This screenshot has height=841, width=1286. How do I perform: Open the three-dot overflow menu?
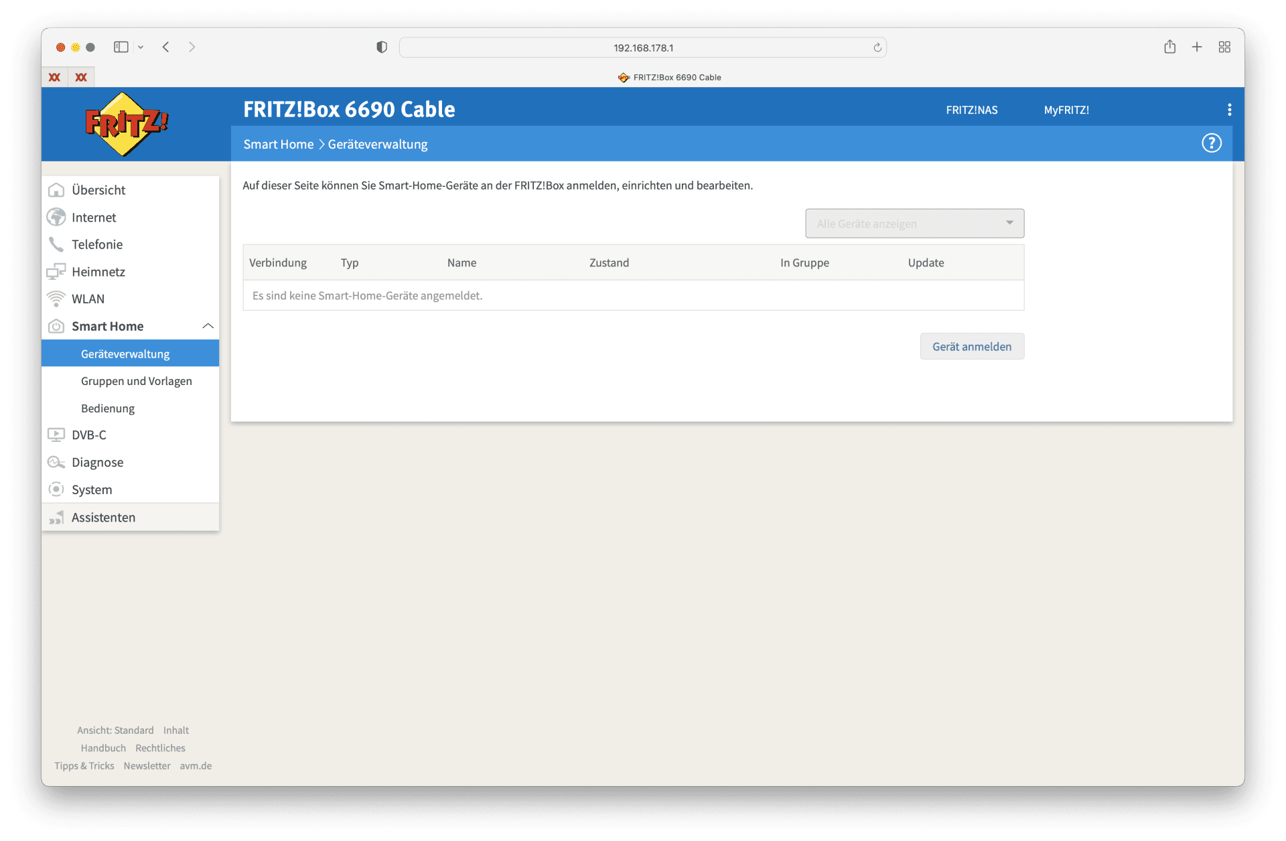coord(1229,110)
